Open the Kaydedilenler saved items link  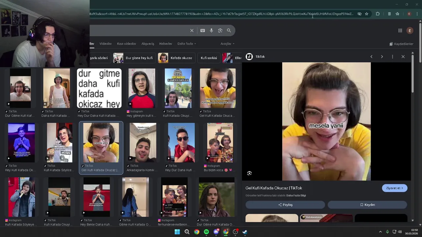(x=401, y=44)
